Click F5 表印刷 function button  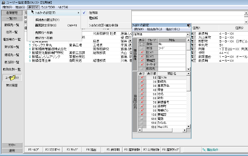point(113,149)
